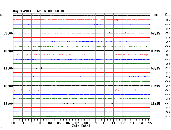171x130 pixels.
Task: Click the DC offset value '-383'
Action: click(x=167, y=73)
